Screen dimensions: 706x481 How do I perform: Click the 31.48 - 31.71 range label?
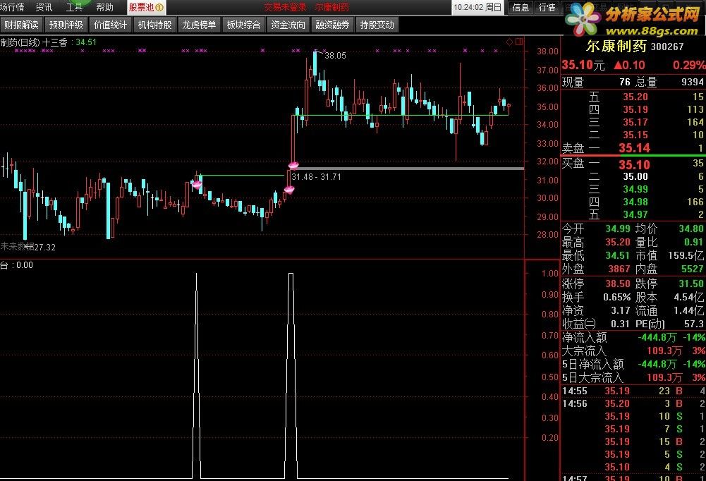(x=316, y=177)
